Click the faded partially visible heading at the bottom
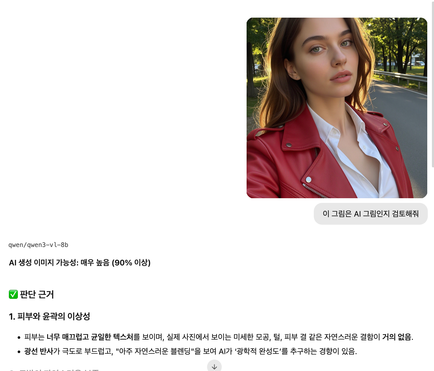434x371 pixels. click(x=54, y=369)
